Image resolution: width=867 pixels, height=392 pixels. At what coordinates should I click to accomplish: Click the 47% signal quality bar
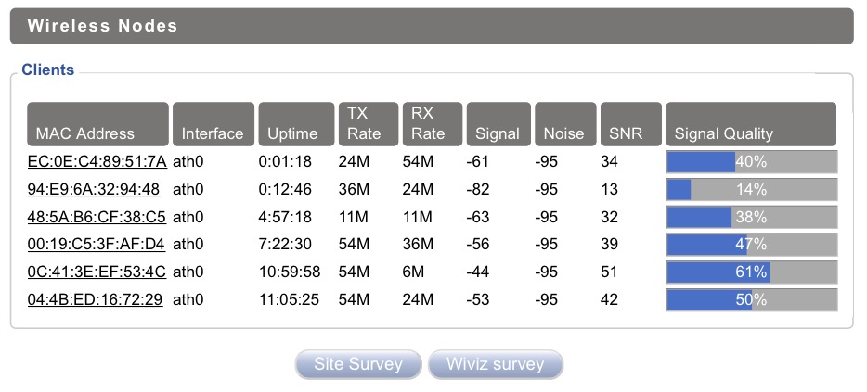pos(751,245)
